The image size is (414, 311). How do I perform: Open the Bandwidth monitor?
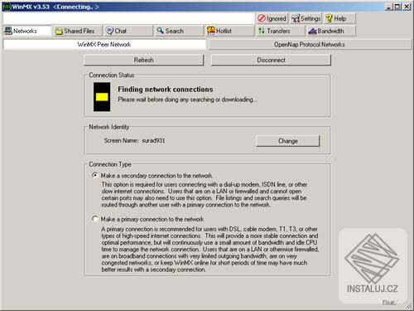point(331,31)
